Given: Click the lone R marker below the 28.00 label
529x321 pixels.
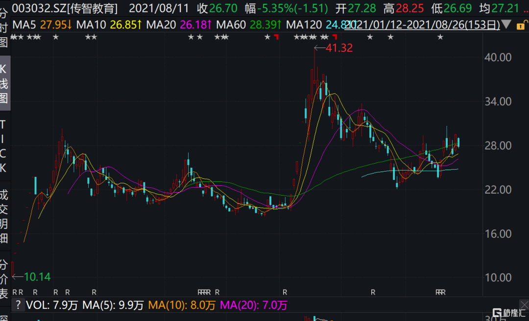Looking at the screenshot, I should tap(373, 292).
